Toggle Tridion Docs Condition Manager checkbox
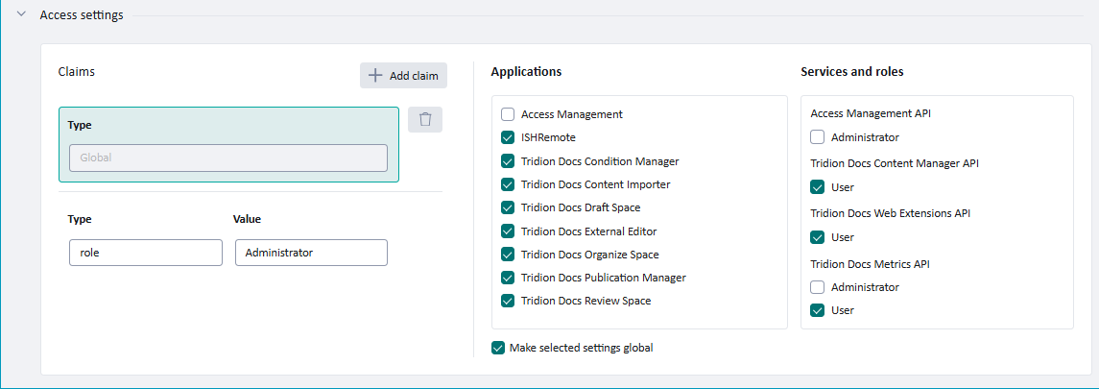 [x=508, y=161]
